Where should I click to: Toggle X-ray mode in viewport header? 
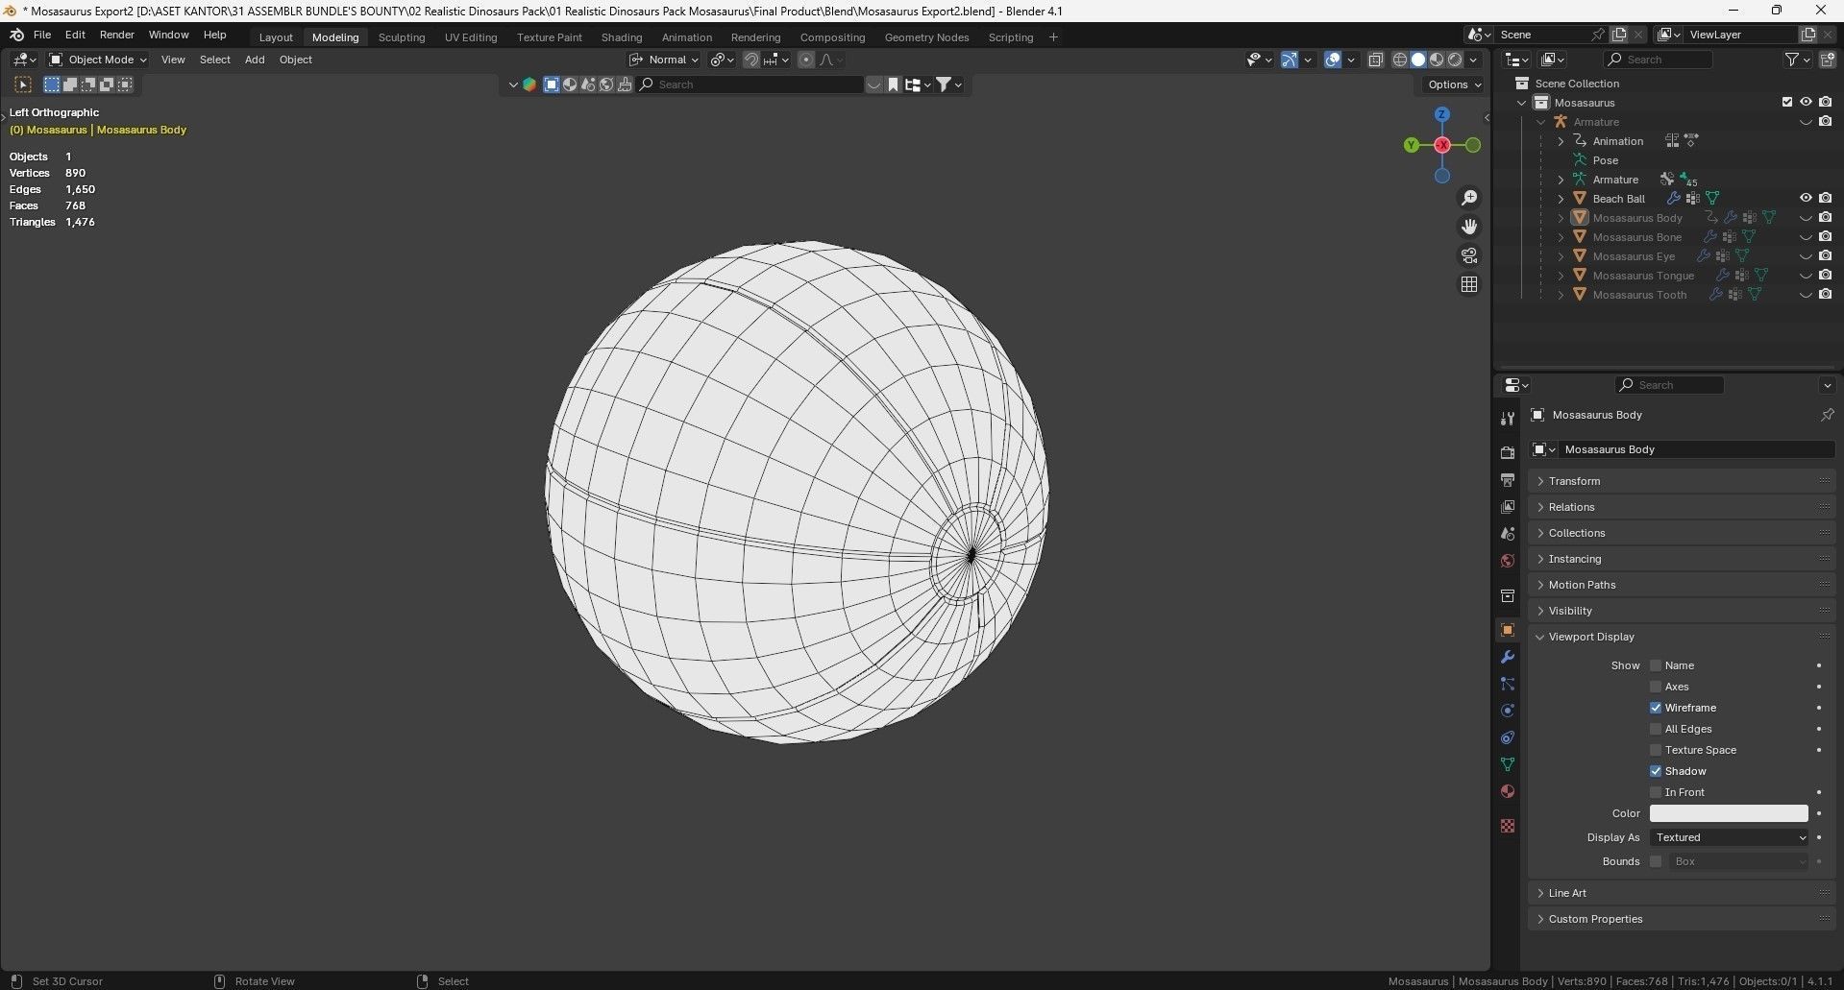point(1375,60)
